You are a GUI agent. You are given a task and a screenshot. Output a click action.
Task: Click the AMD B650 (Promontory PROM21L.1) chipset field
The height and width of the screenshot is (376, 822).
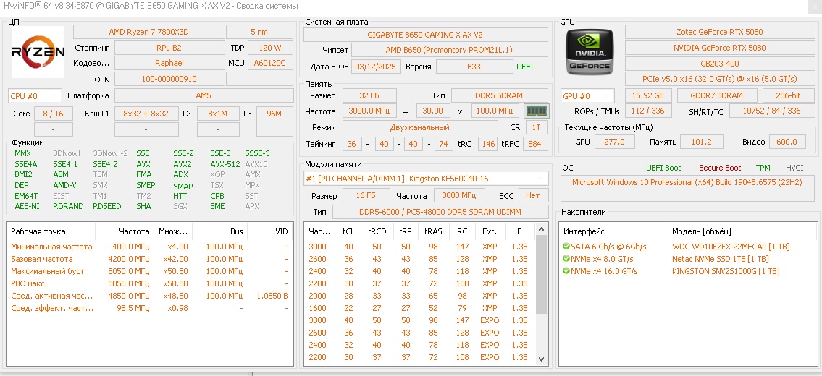[x=449, y=51]
